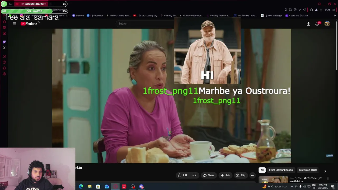
Task: Open the tiktok.com/@anon bookmark
Action: pos(191,16)
